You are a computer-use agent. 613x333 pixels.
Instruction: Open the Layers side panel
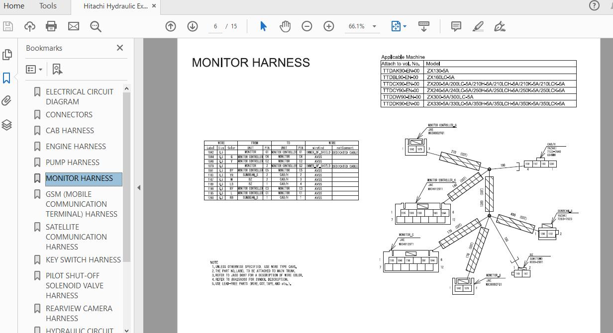click(x=7, y=125)
